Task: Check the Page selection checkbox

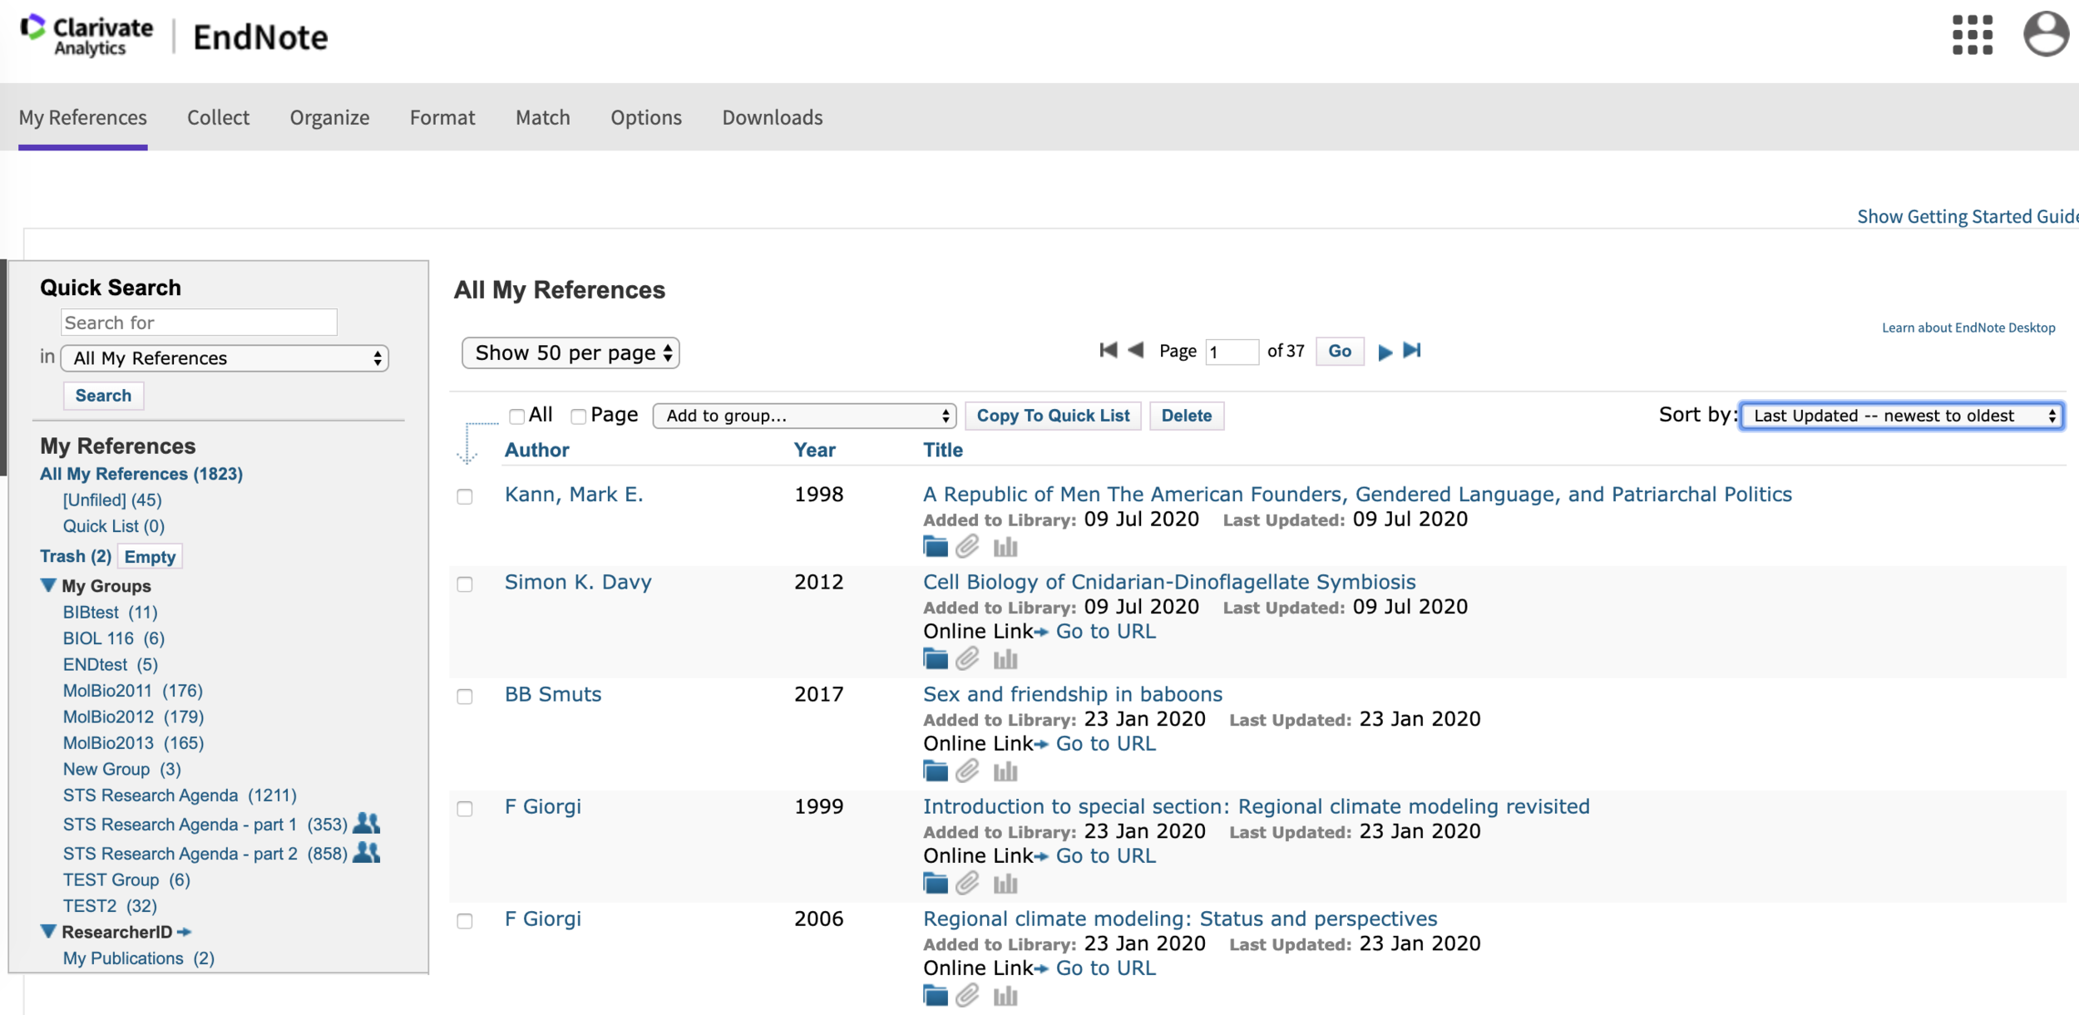Action: [579, 416]
